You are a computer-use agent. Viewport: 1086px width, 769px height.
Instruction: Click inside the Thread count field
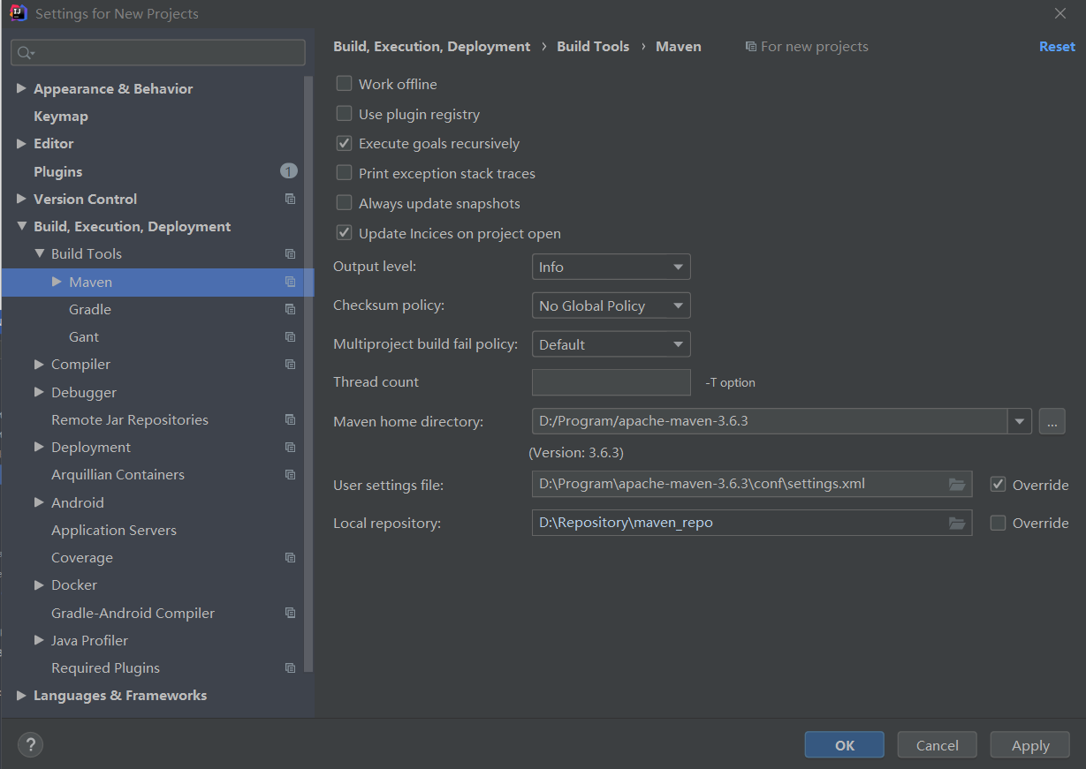611,382
